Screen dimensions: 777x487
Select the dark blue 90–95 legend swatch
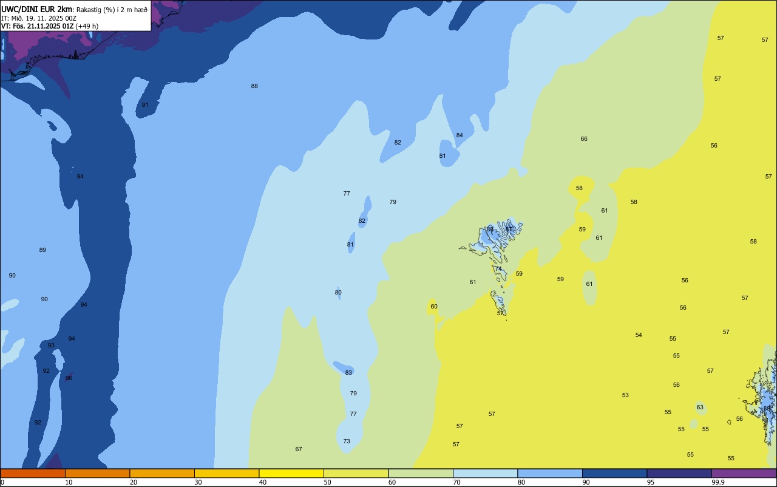[x=614, y=473]
